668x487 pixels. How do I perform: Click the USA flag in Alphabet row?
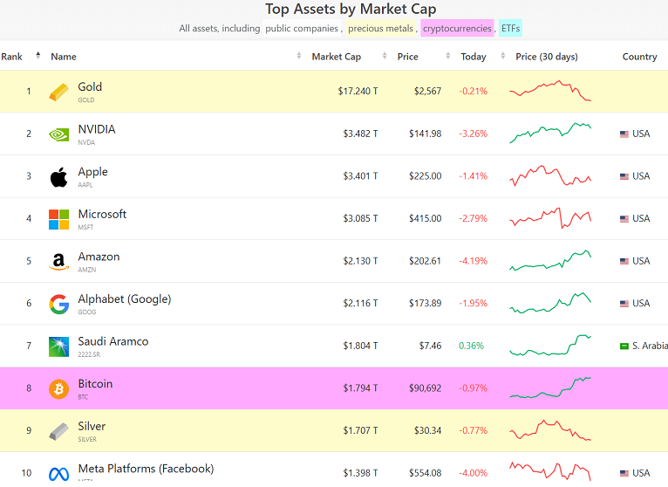624,304
